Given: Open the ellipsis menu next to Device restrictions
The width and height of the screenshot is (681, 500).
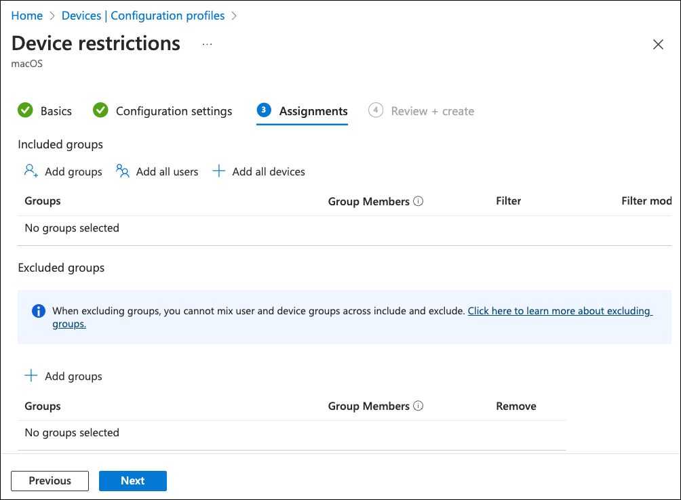Looking at the screenshot, I should [207, 44].
